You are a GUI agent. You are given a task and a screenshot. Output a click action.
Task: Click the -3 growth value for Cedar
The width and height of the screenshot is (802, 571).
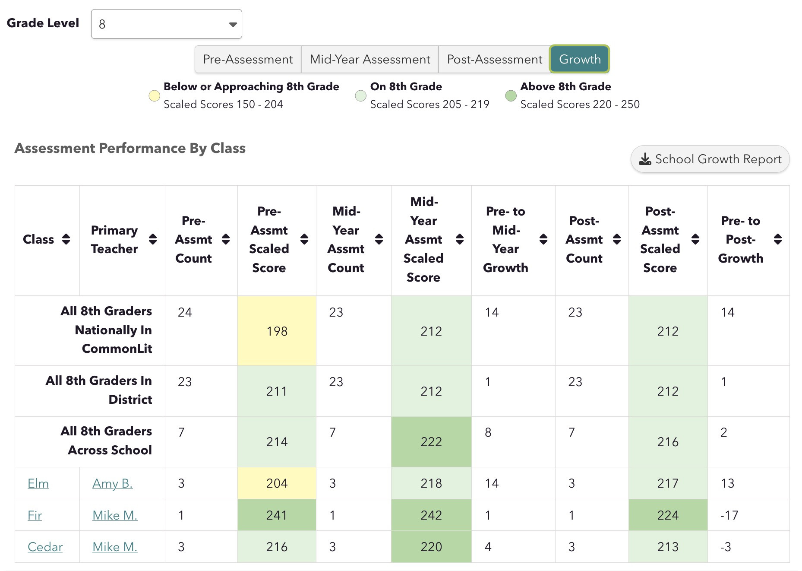point(726,547)
